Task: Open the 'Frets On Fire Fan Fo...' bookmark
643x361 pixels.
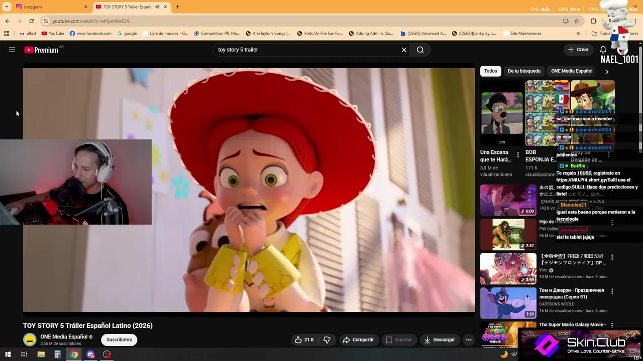Action: coord(319,34)
